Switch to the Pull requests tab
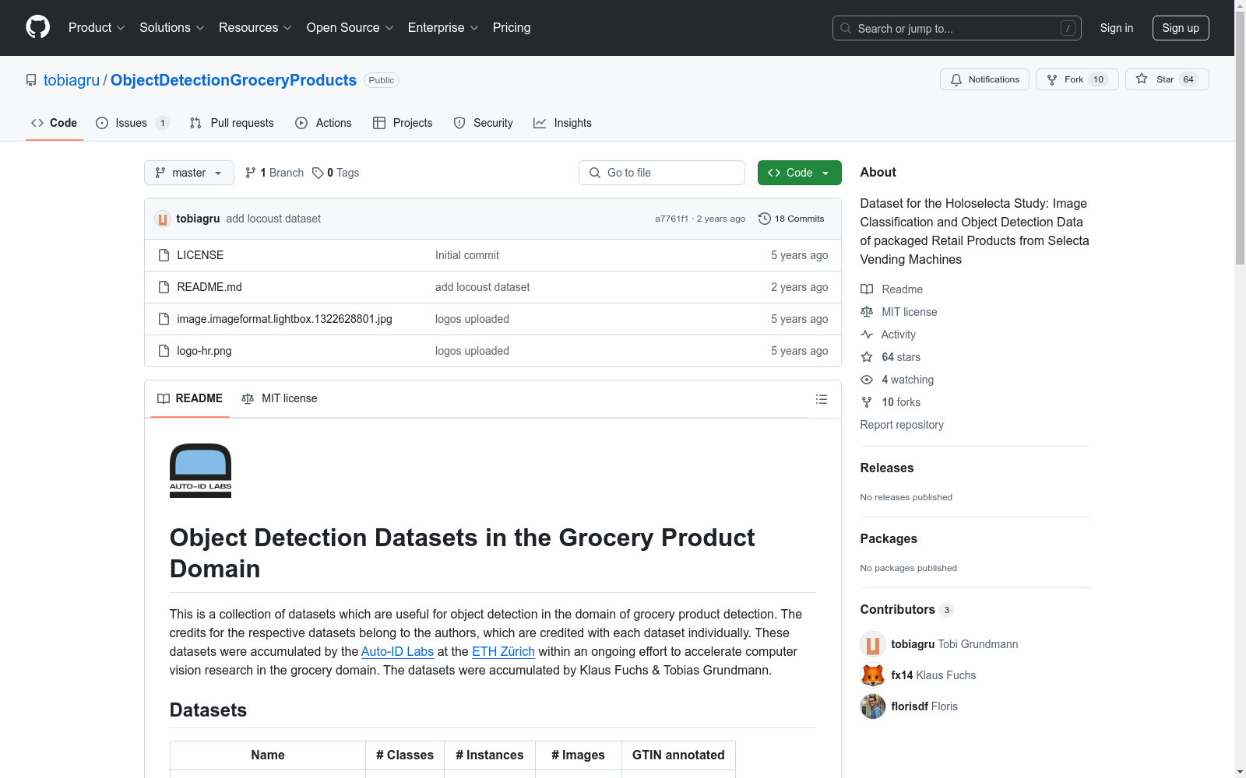1246x778 pixels. [x=232, y=123]
